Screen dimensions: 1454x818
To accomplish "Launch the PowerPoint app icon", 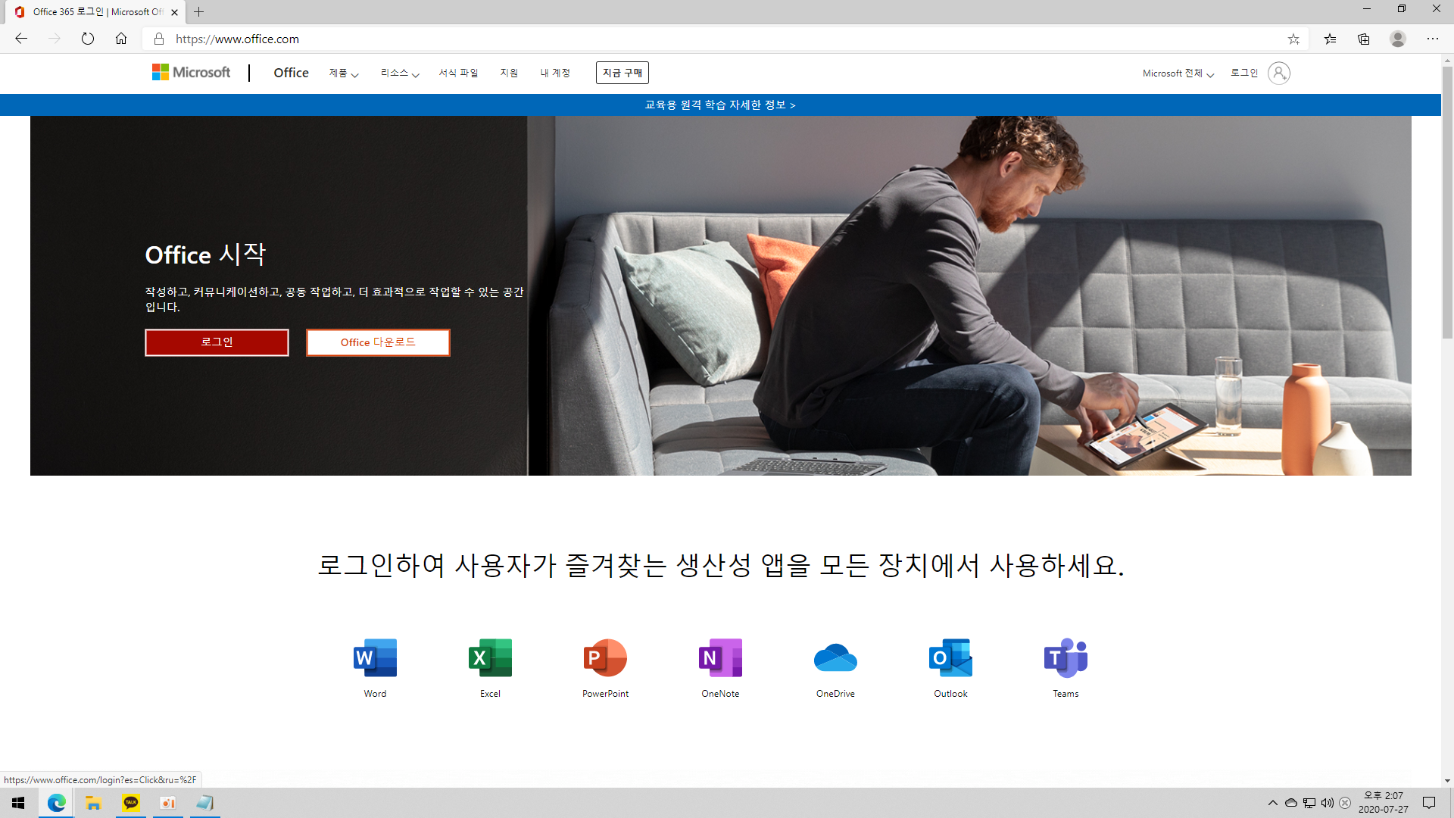I will (x=605, y=657).
